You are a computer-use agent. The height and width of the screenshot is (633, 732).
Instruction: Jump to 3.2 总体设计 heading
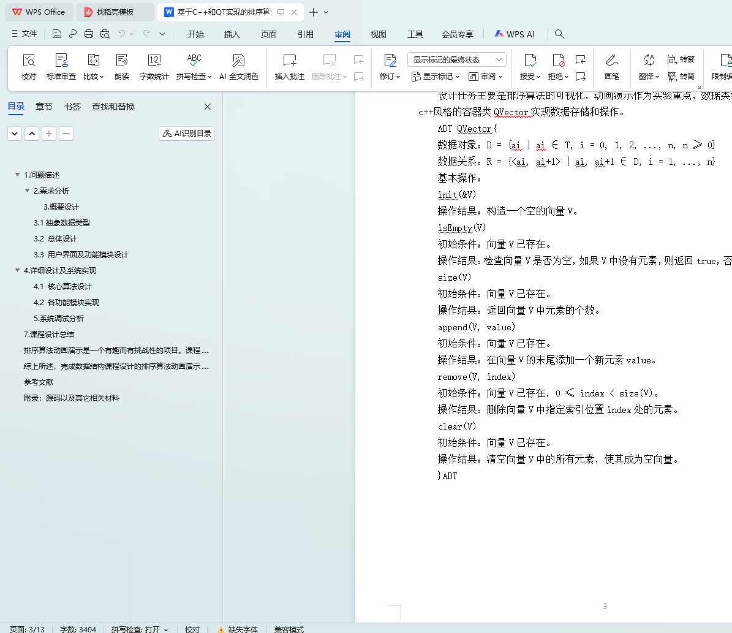(x=55, y=239)
